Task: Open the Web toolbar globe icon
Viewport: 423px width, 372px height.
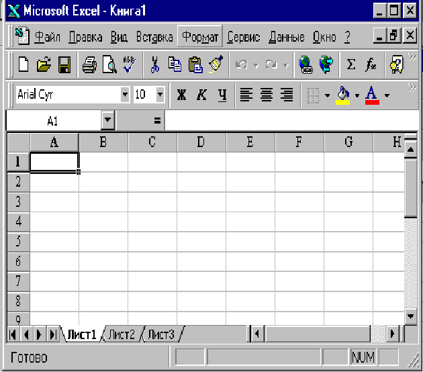Action: coord(326,64)
